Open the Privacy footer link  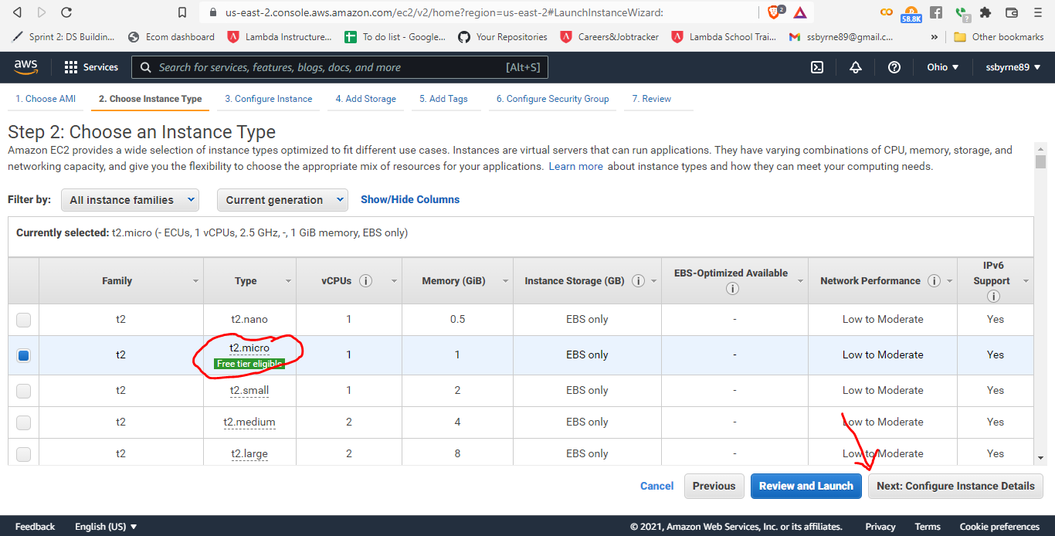(880, 527)
